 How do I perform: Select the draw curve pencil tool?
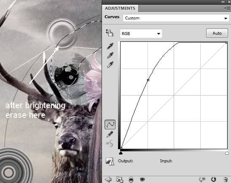point(110,134)
